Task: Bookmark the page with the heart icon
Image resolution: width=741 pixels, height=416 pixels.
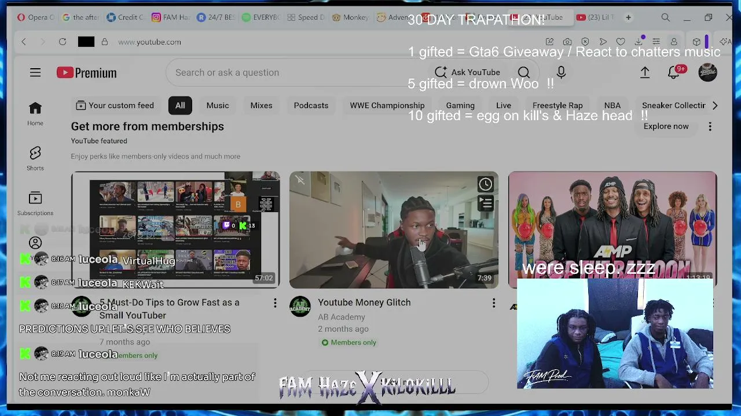Action: 621,42
